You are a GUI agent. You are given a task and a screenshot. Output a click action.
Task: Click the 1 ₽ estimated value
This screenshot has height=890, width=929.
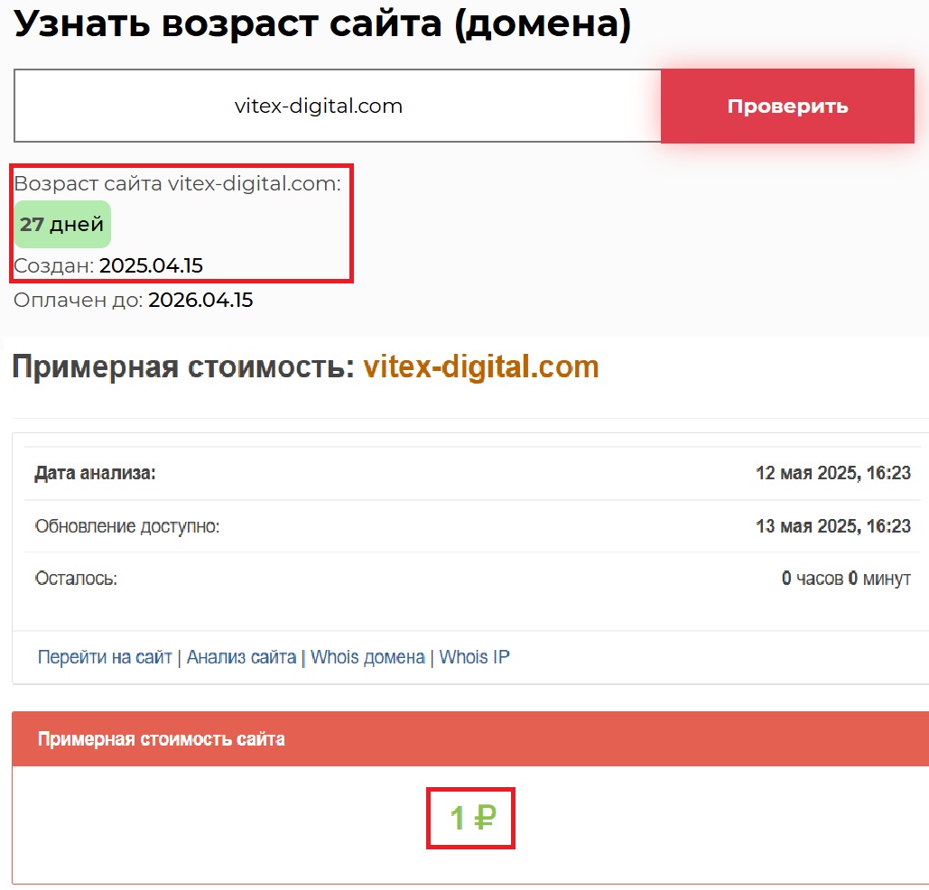[471, 819]
